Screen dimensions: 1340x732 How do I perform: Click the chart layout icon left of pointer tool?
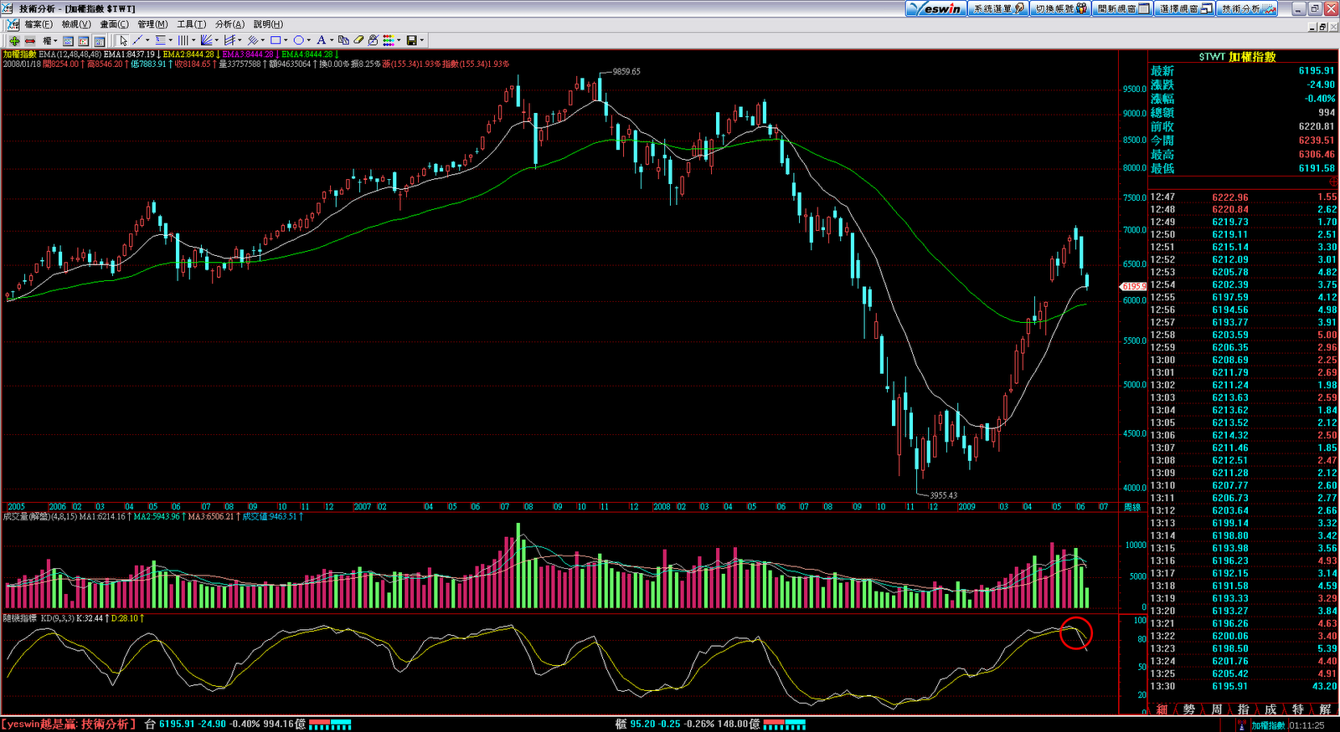pyautogui.click(x=100, y=40)
